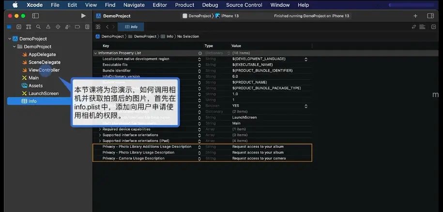Choose DemoProject scheme in toolbar
The image size is (443, 212).
pyautogui.click(x=197, y=16)
